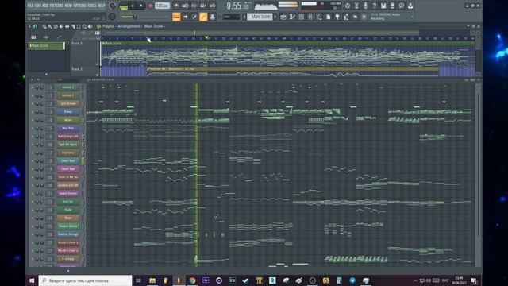Select Main Score pattern in picker

[47, 46]
